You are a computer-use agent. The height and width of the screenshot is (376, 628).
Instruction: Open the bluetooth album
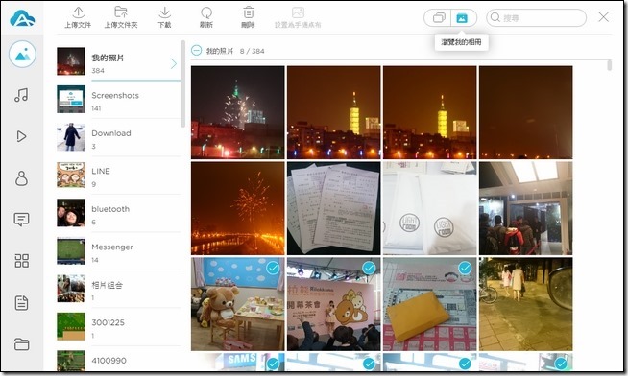click(118, 213)
